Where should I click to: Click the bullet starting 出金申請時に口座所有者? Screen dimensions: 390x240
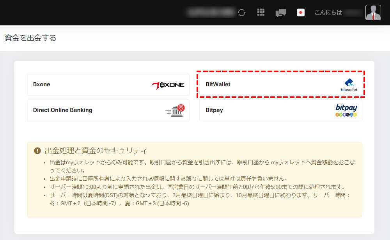(168, 179)
